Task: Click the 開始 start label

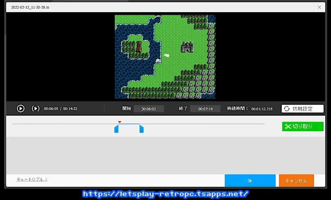Action: click(x=127, y=109)
